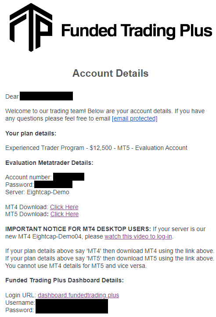
Task: Click the cannot use MT4 details for MT5 sentence
Action: (76, 266)
